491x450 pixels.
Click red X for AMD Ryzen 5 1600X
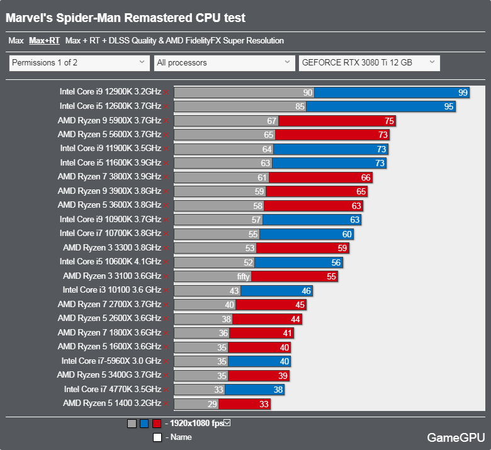pos(166,347)
